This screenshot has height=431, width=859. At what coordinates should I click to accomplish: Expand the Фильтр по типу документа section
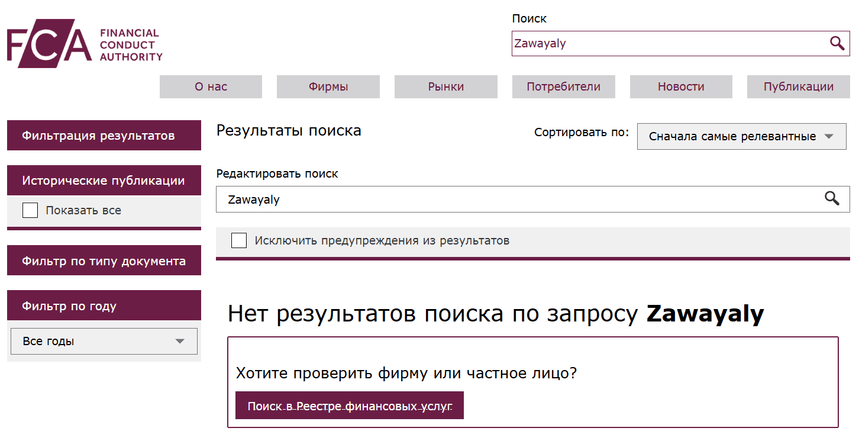click(104, 260)
